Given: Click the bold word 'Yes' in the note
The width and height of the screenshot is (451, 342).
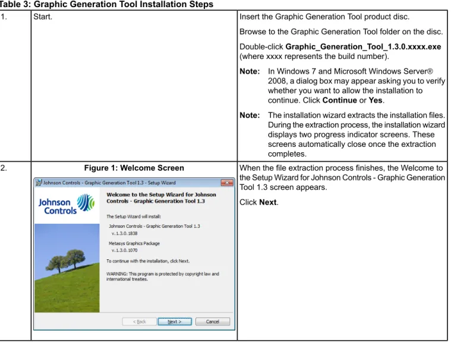Looking at the screenshot, I should (x=376, y=100).
